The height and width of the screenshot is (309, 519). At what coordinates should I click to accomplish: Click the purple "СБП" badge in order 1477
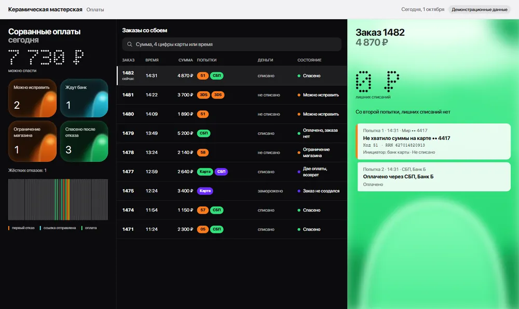coord(221,172)
